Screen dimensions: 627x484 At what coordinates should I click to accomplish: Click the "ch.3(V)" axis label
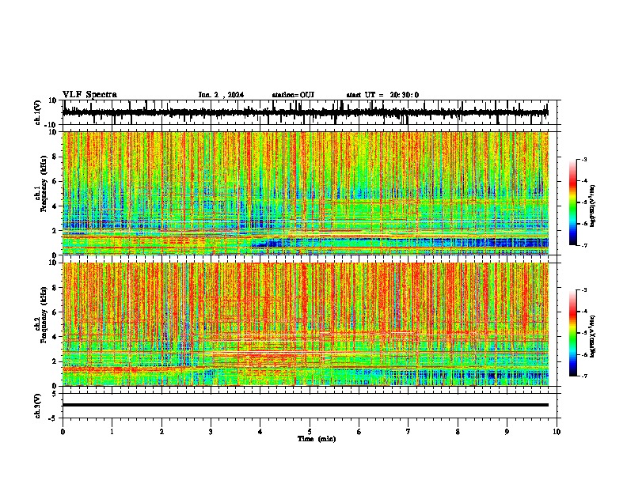click(37, 406)
